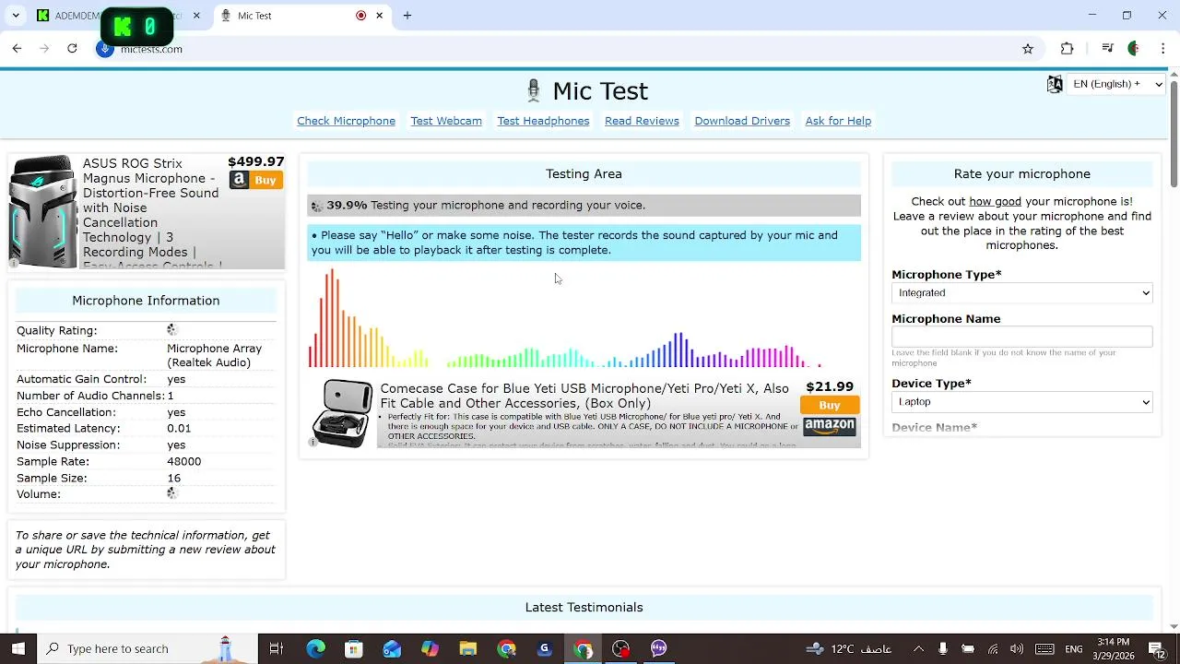
Task: Click the Microphone Name input field
Action: click(1022, 337)
